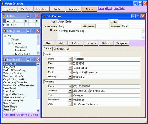148x124 pixels.
Task: Select initial letter S
Action: point(12,25)
